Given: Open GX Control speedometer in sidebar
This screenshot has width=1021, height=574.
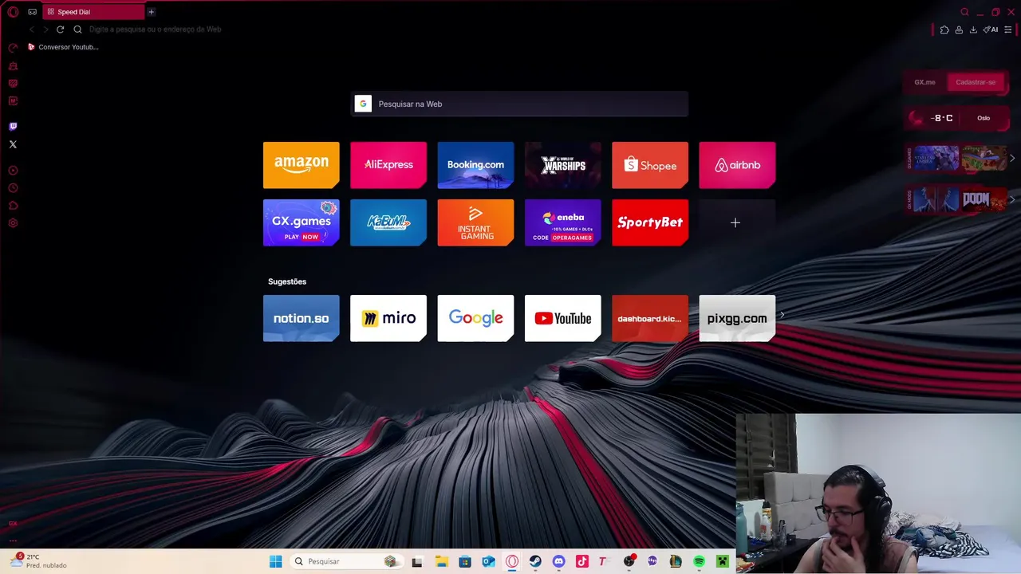Looking at the screenshot, I should [x=13, y=48].
